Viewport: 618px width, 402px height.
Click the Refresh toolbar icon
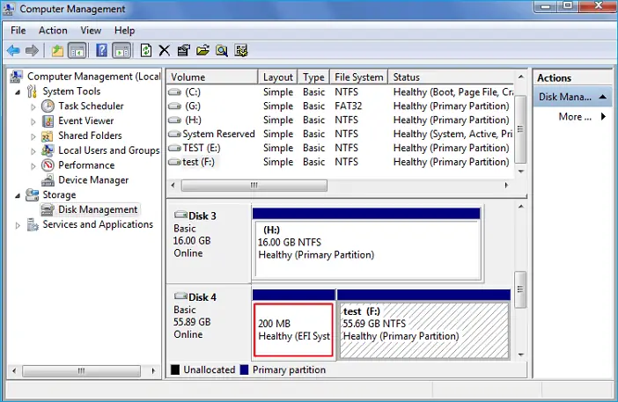point(146,50)
